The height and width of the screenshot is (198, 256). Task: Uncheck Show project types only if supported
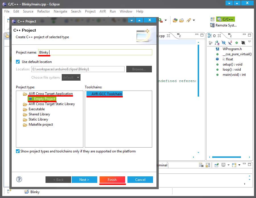pyautogui.click(x=18, y=151)
